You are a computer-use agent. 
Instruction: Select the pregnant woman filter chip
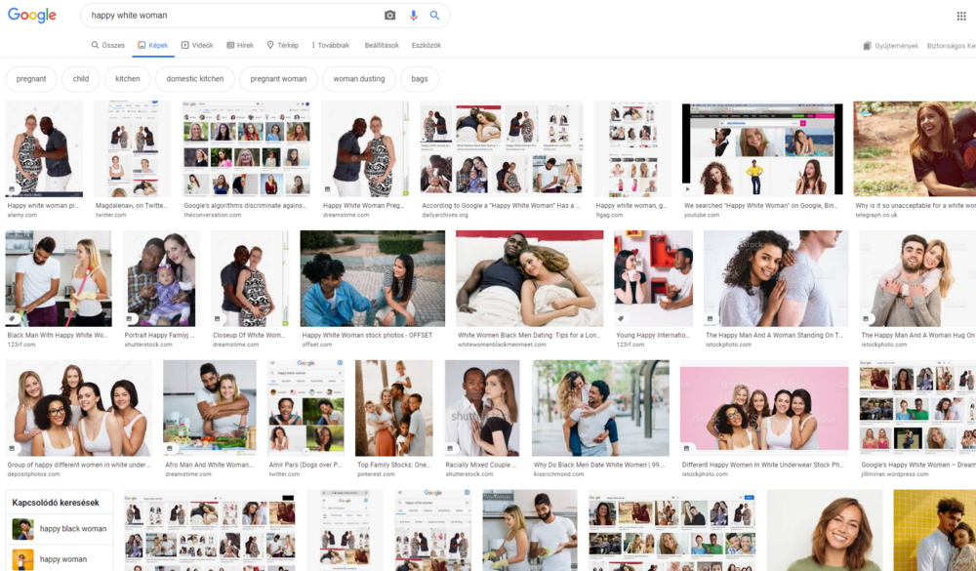pyautogui.click(x=278, y=79)
